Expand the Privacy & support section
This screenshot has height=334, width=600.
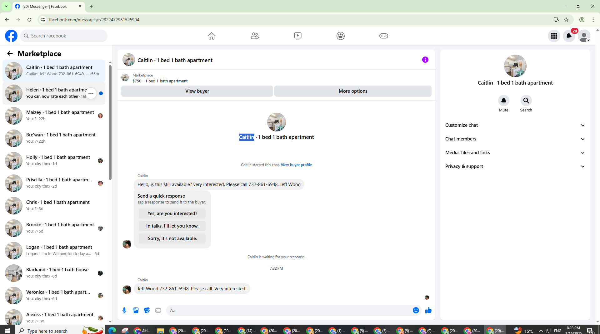click(515, 166)
